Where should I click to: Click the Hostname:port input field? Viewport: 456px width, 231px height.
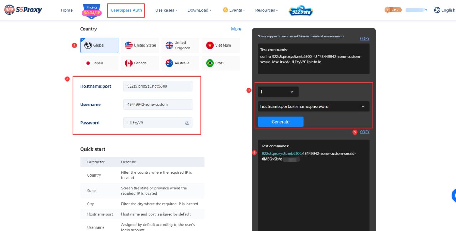(157, 86)
